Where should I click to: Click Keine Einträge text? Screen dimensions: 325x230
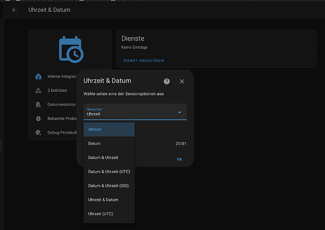(x=134, y=47)
